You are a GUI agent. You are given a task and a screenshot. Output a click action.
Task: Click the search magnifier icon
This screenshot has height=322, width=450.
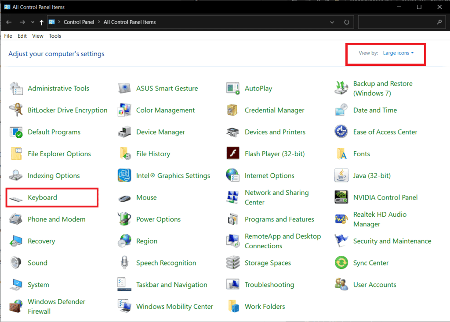pyautogui.click(x=439, y=22)
